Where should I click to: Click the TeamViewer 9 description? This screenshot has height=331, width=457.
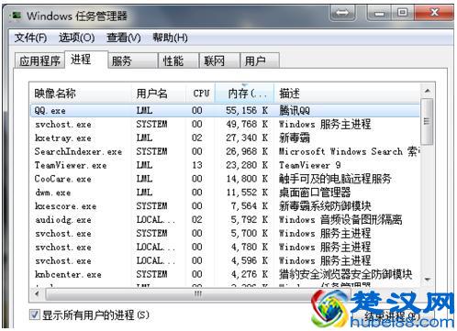(x=309, y=165)
